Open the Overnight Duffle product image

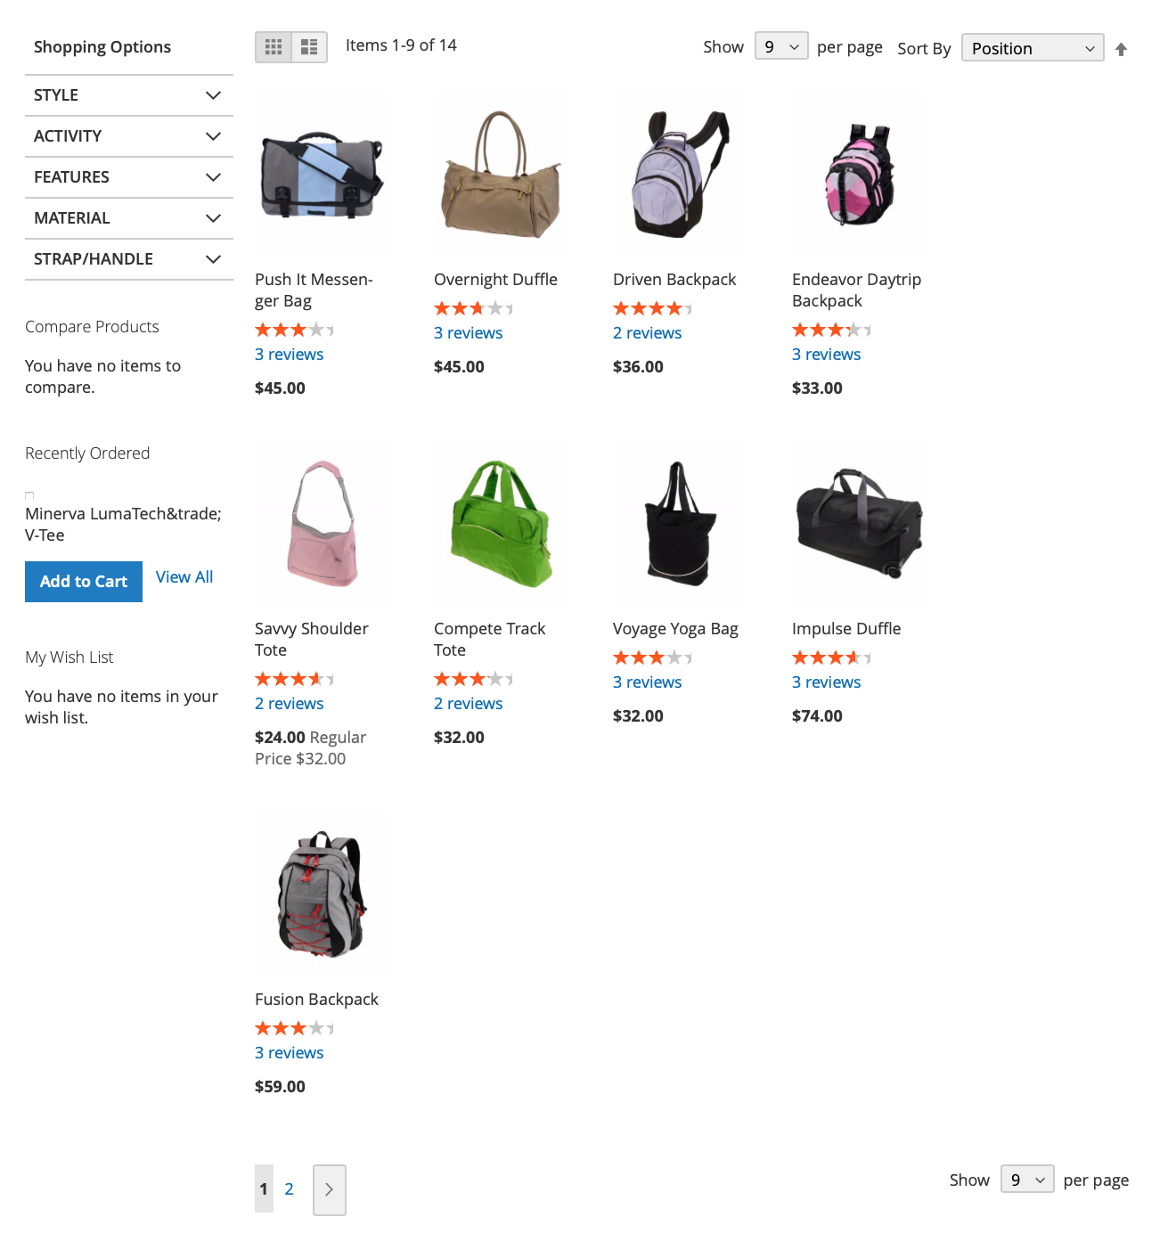tap(502, 175)
